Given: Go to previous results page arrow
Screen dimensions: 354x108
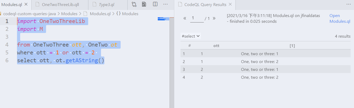Looking at the screenshot, I should [185, 18].
